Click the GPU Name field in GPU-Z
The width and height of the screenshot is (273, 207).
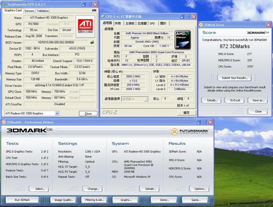[49, 18]
